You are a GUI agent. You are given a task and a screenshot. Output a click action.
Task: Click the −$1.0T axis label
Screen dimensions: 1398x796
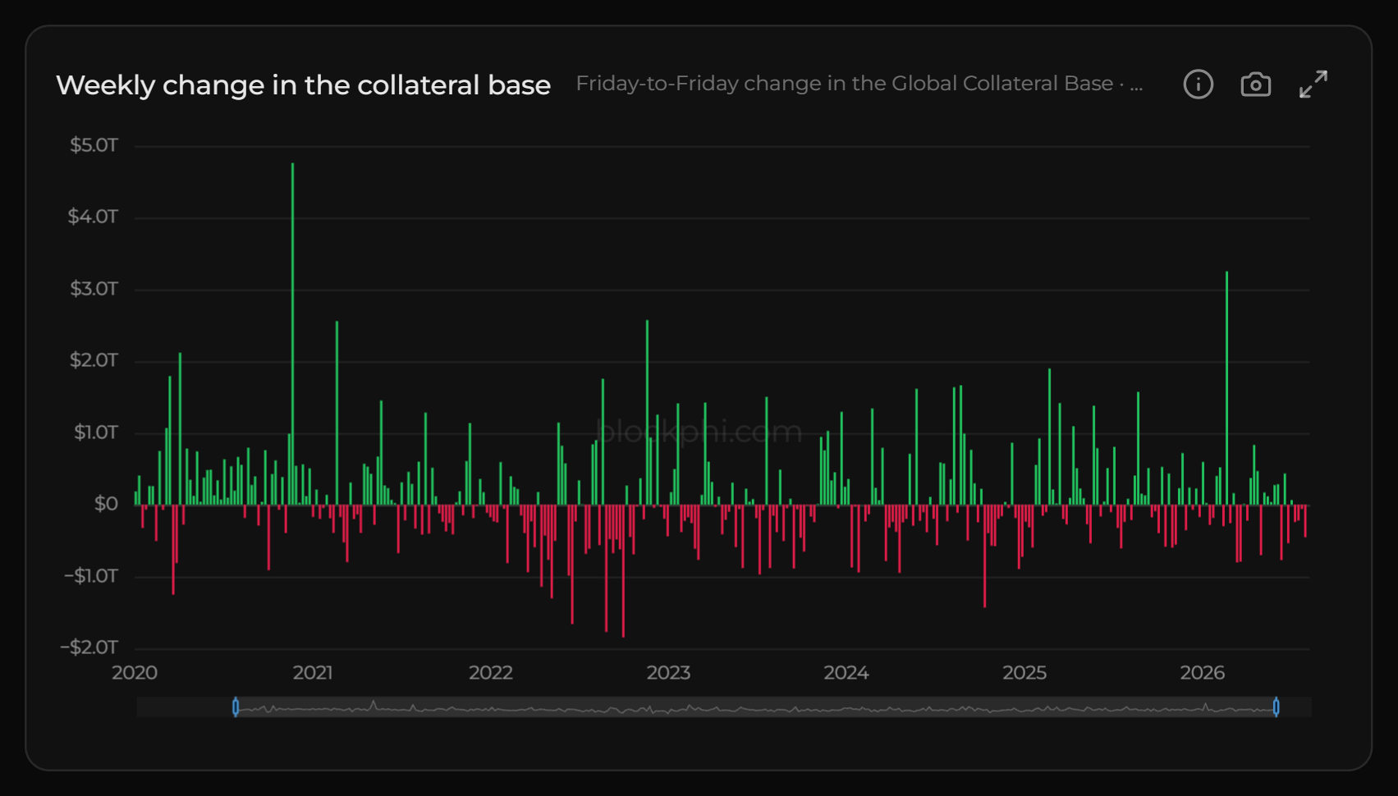(91, 576)
